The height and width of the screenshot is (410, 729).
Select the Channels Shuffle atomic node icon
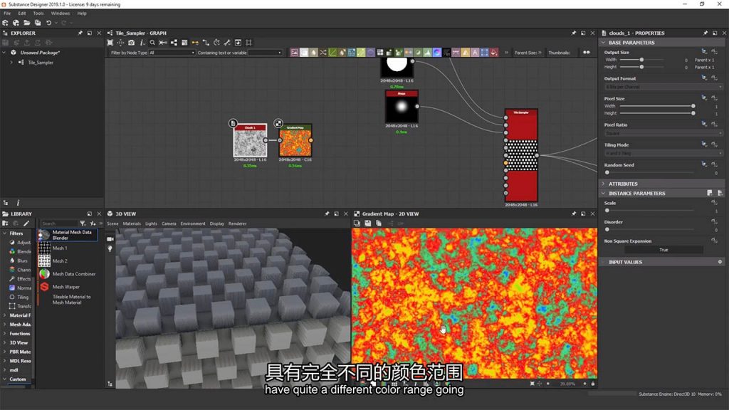tap(323, 53)
